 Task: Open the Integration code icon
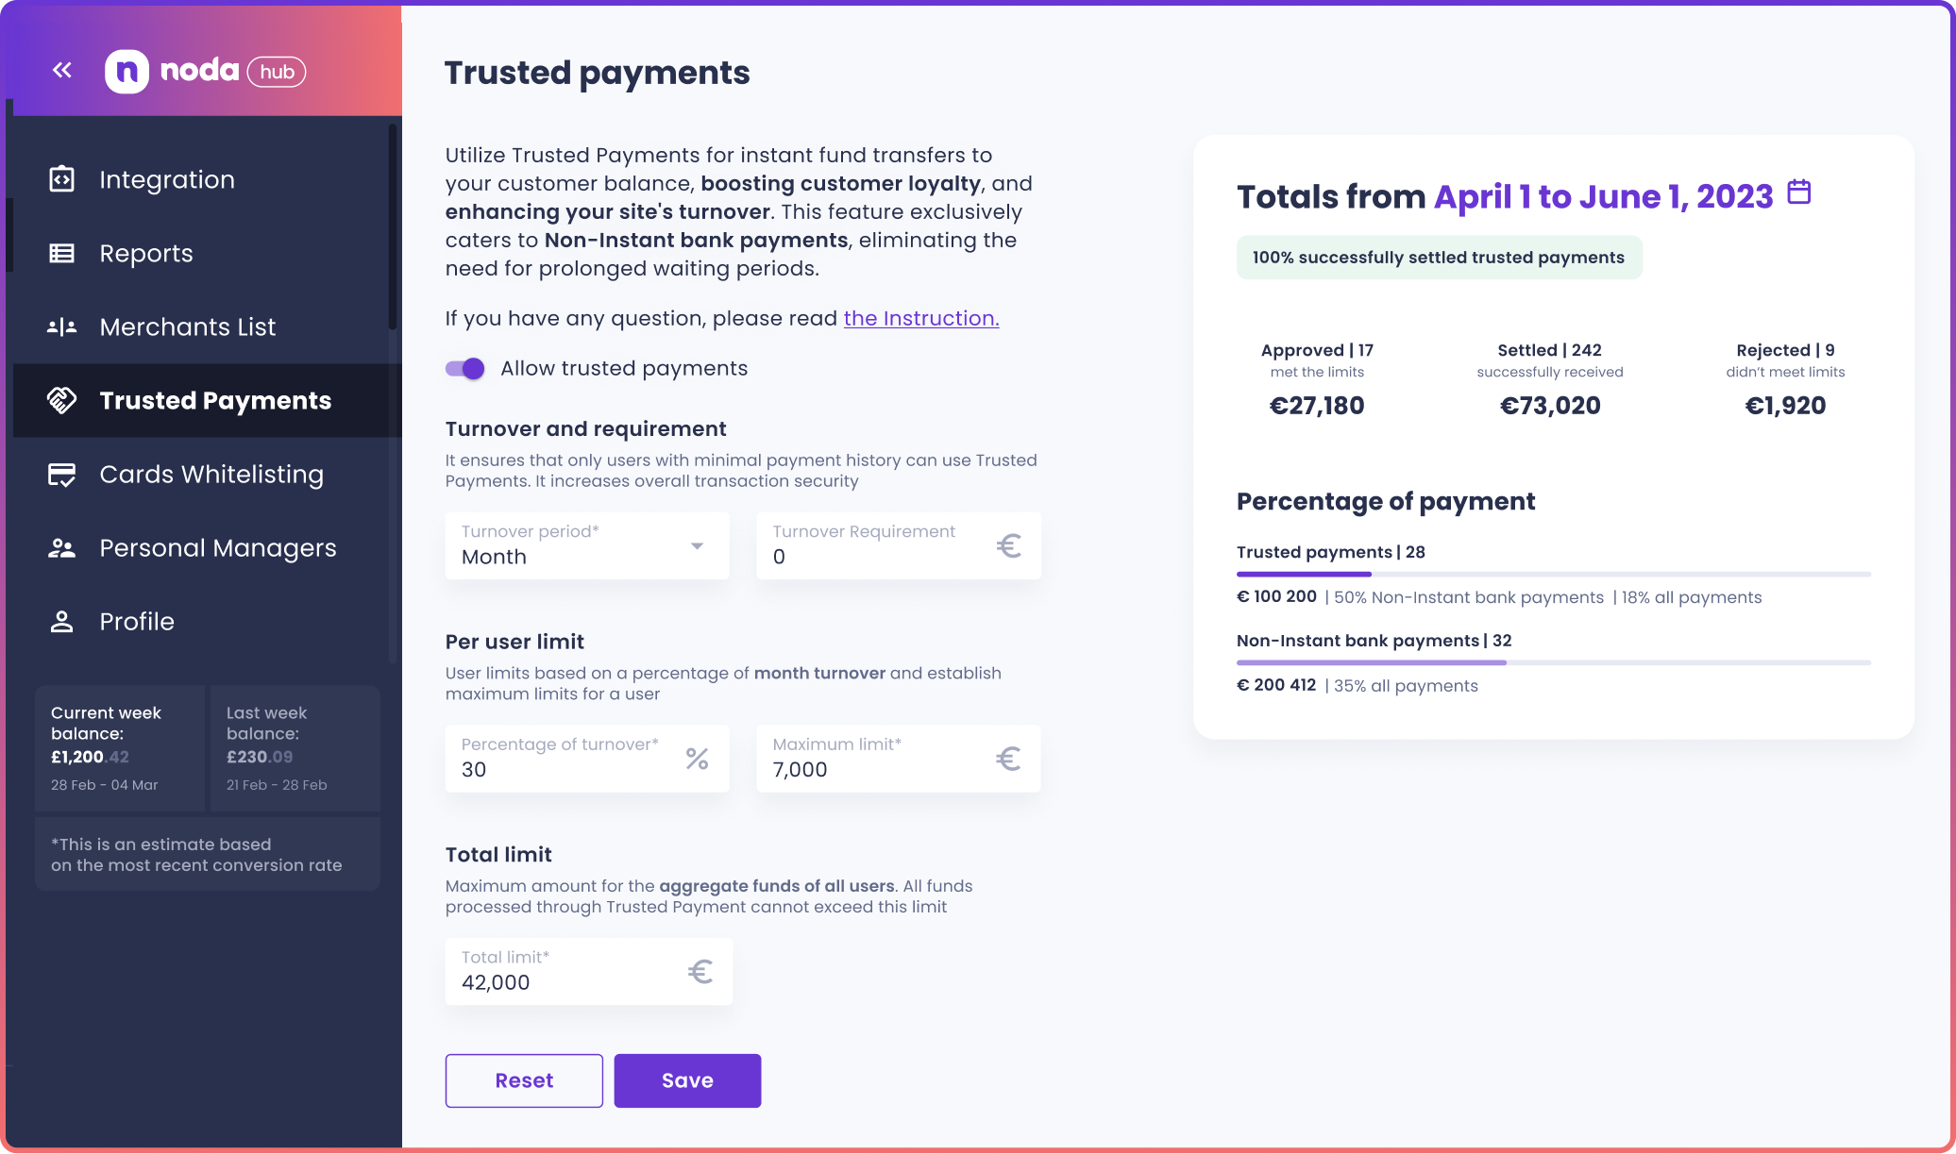click(x=62, y=179)
